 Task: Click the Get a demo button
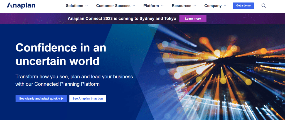coord(243,6)
